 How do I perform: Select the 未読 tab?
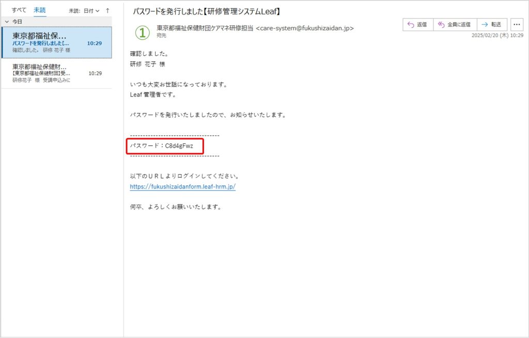[x=39, y=10]
